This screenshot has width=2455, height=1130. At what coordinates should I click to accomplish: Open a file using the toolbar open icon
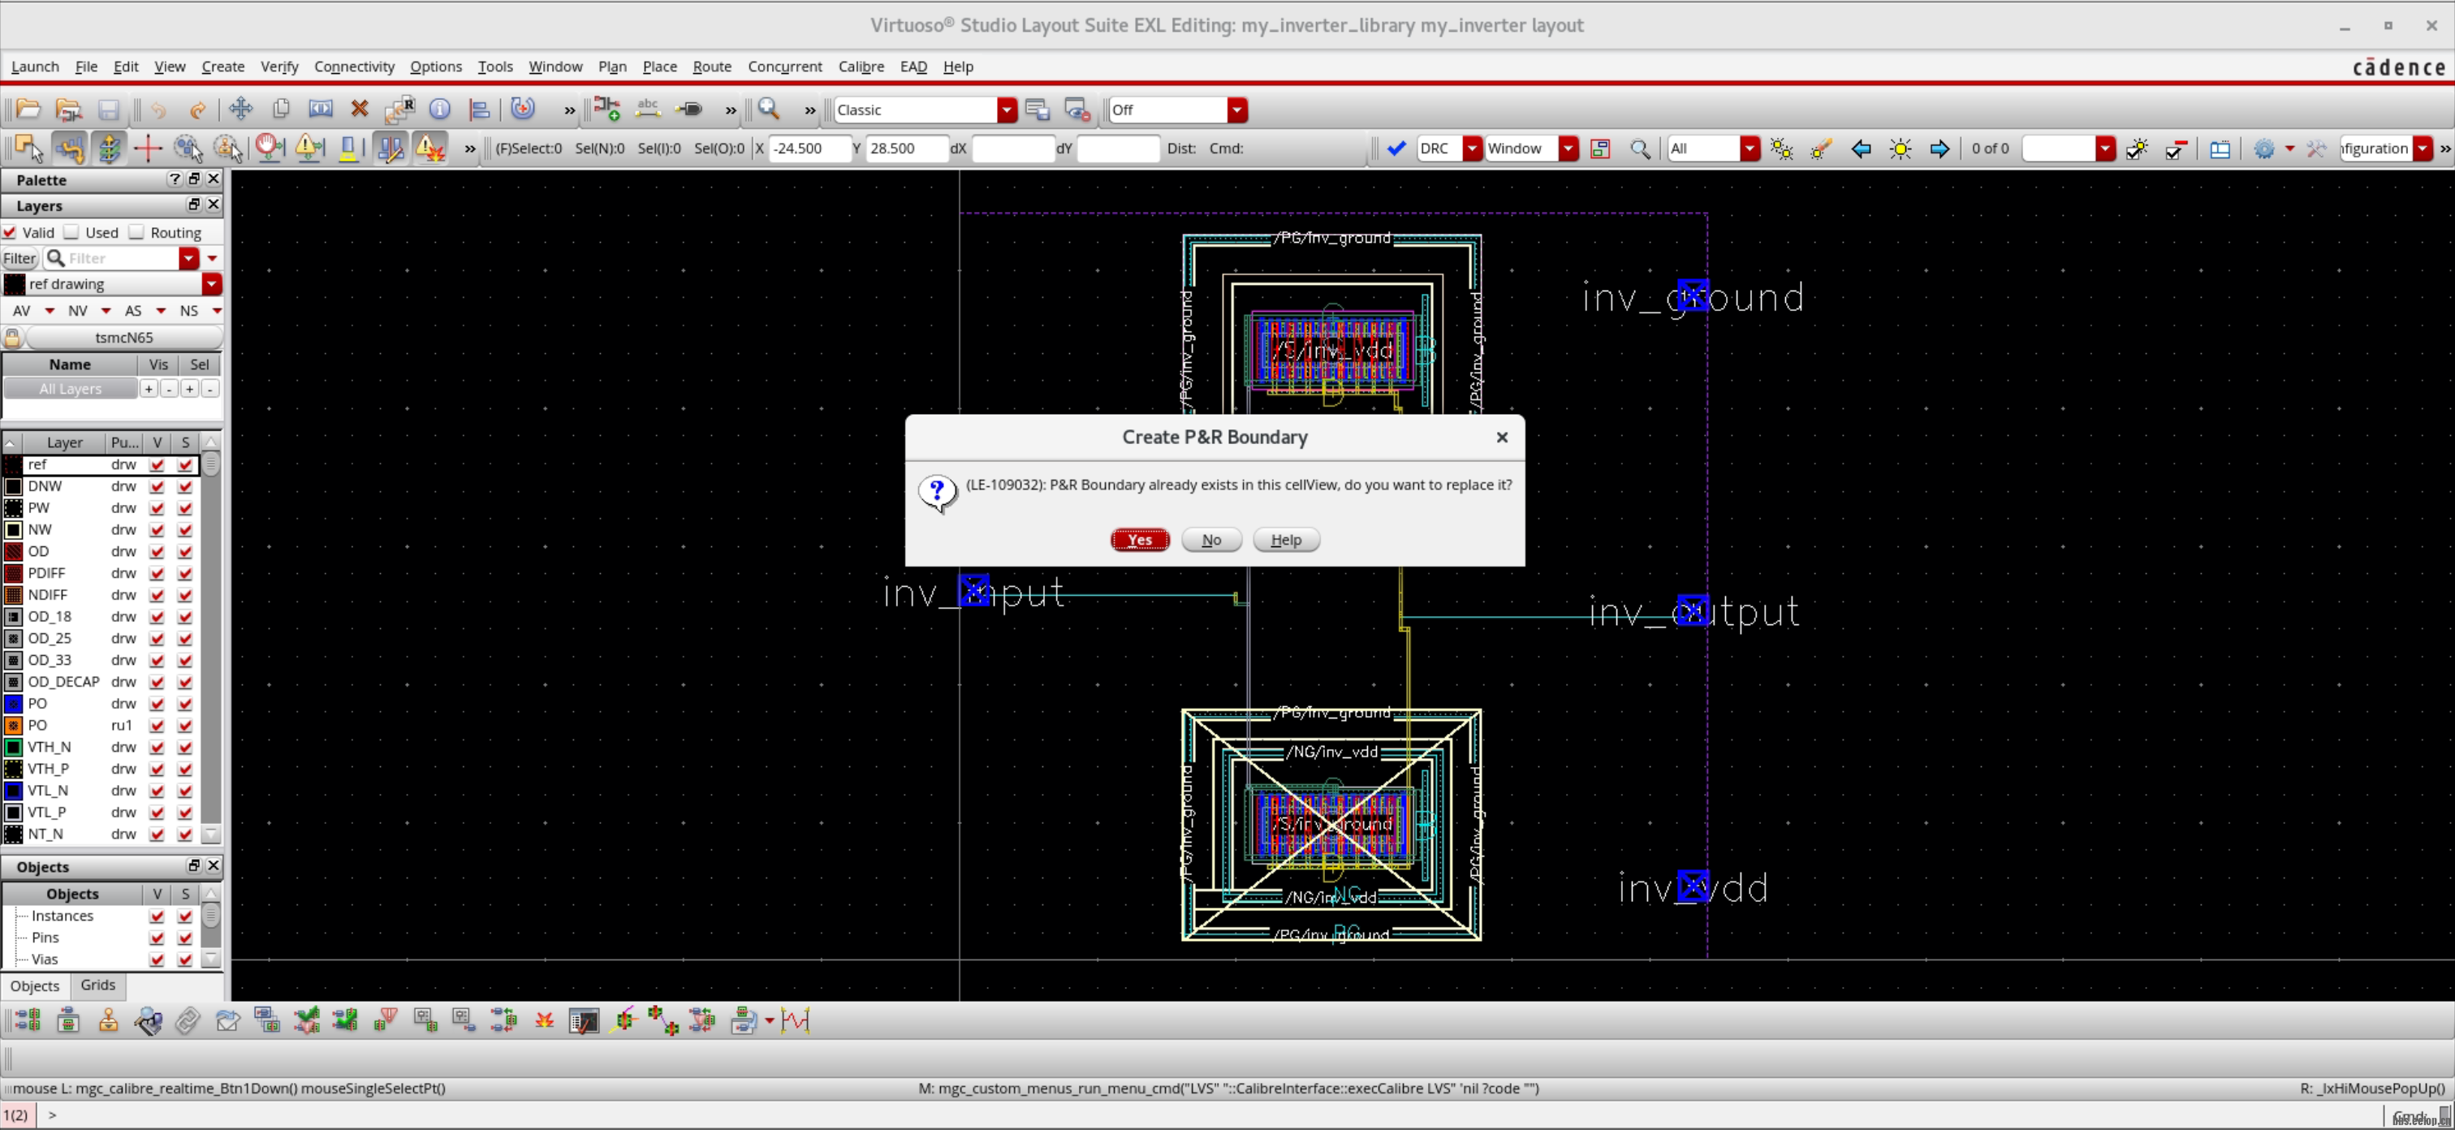26,109
